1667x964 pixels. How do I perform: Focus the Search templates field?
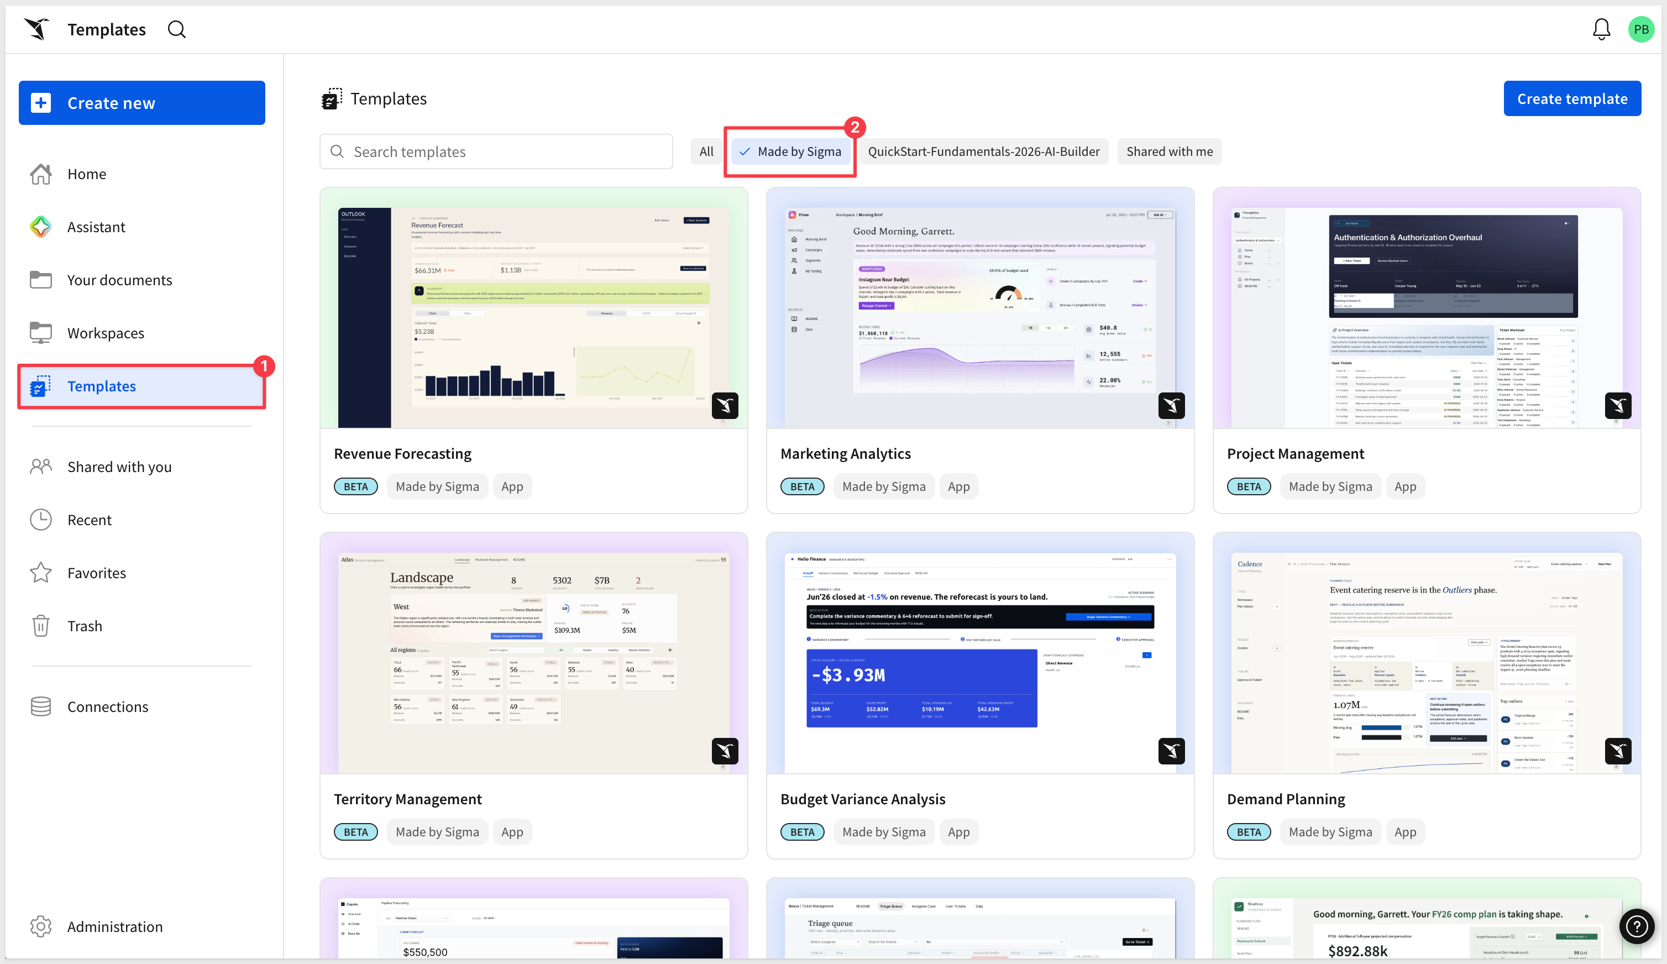(496, 151)
